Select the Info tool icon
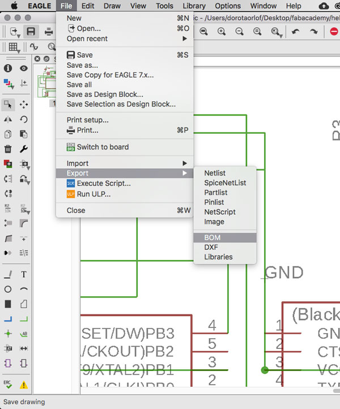Screen dimensions: 340x409 [8, 69]
